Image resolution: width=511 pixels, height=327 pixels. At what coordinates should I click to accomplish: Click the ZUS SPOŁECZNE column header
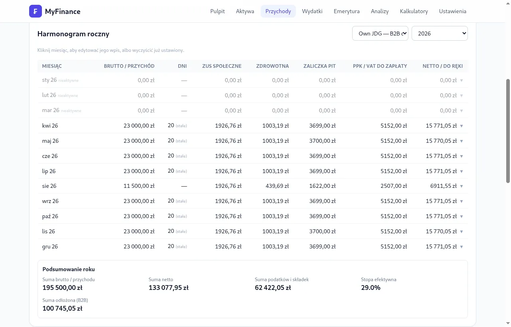click(222, 66)
